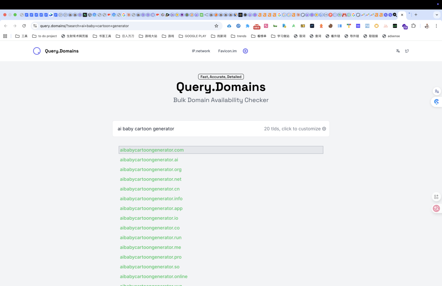Open aibabycartoongenerator.cn result

pyautogui.click(x=150, y=189)
